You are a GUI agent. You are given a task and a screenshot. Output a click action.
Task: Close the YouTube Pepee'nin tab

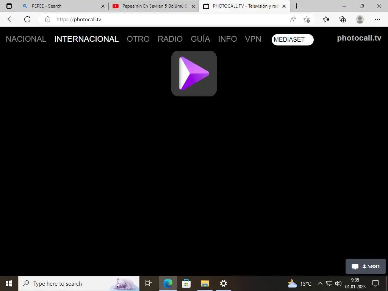[193, 6]
